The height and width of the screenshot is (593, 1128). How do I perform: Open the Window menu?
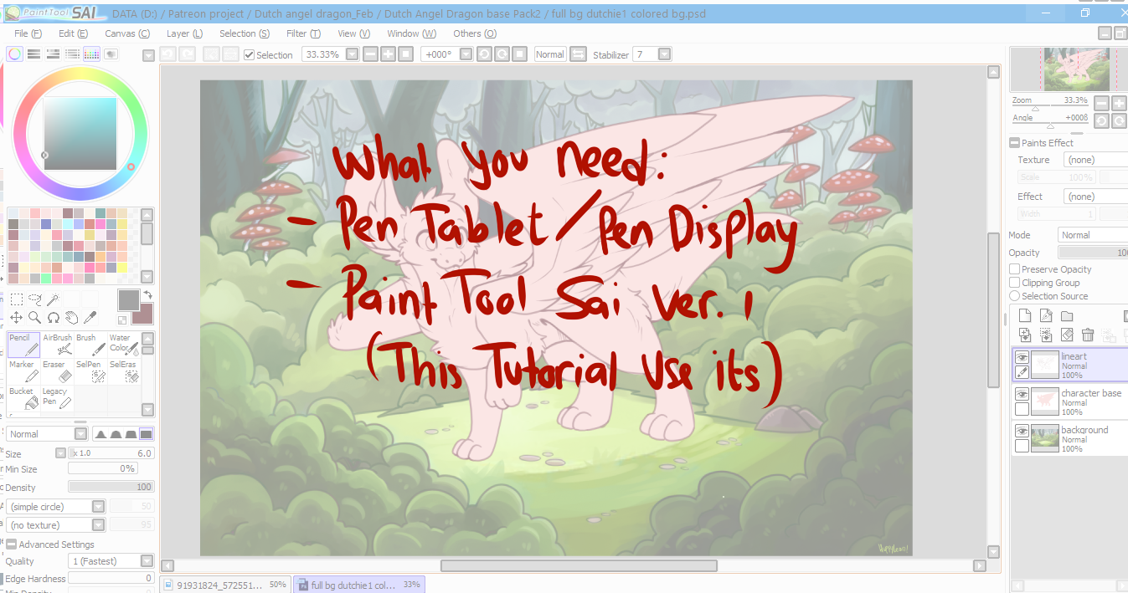coord(411,33)
